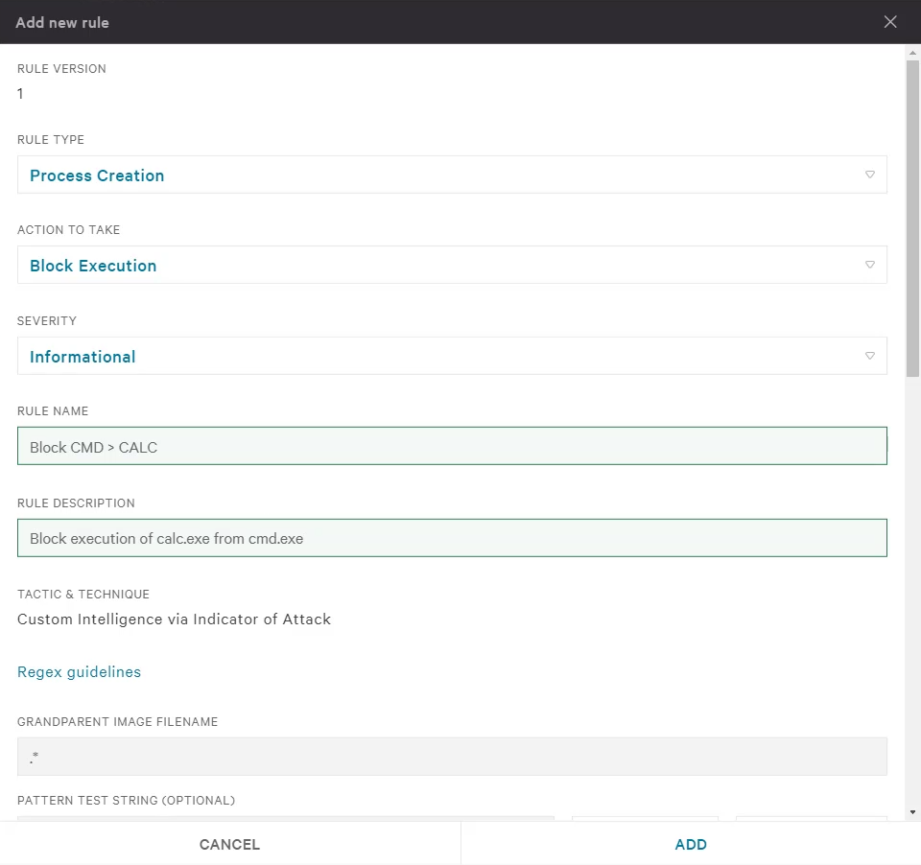This screenshot has height=865, width=921.
Task: Close the Add new rule dialog
Action: [x=890, y=22]
